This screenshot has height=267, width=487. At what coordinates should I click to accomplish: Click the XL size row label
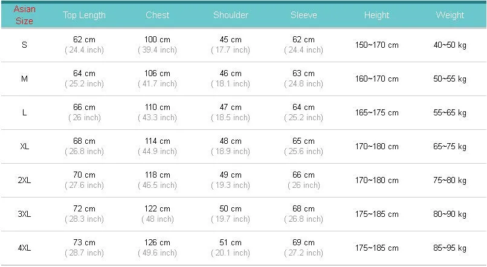[x=25, y=146]
